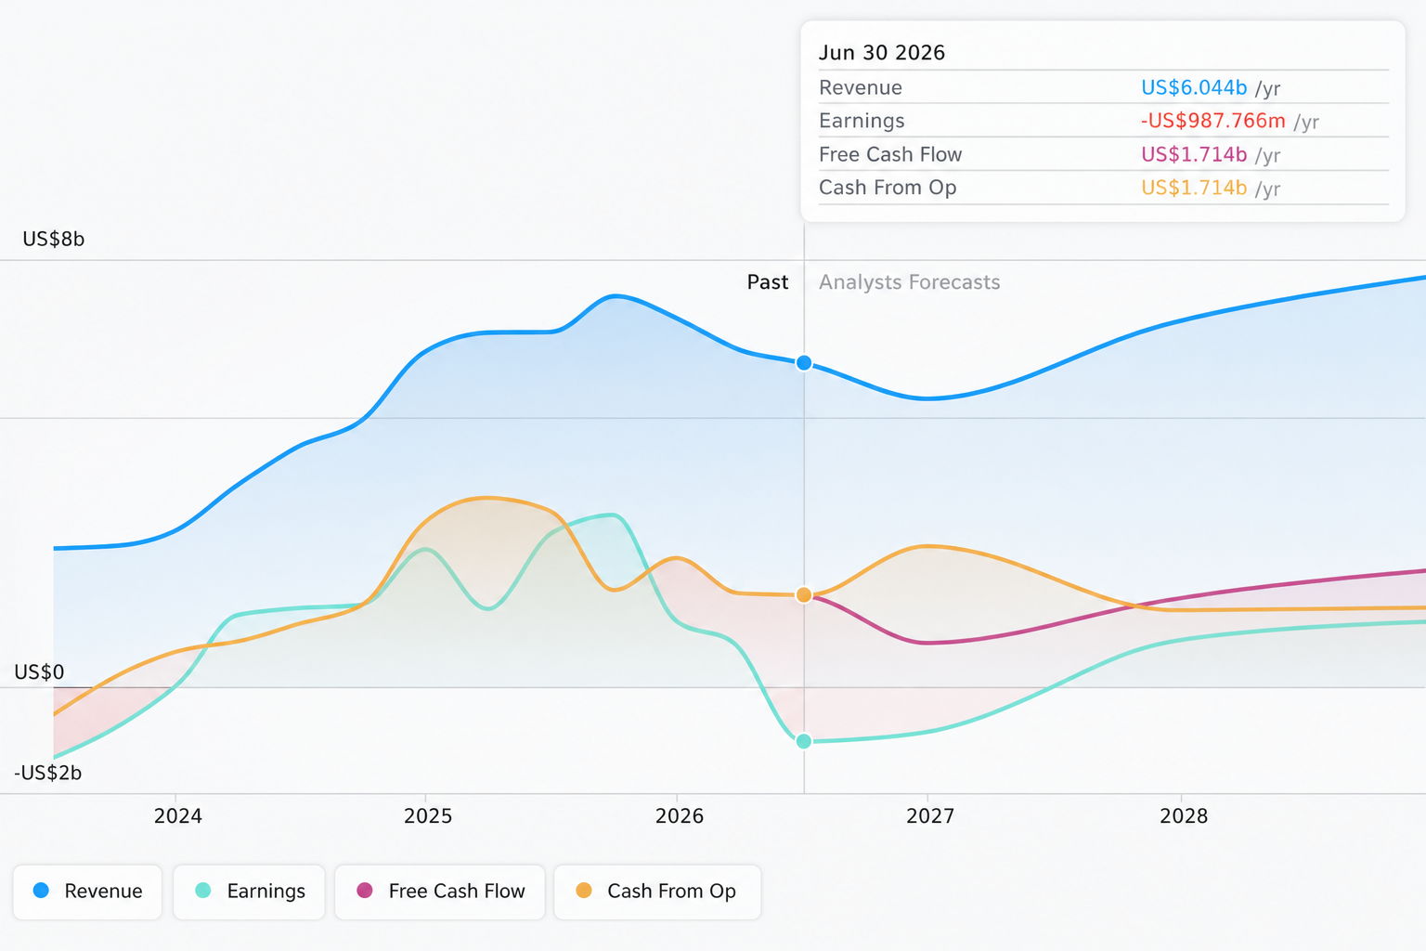Click the 'US$8b' y-axis label
The width and height of the screenshot is (1426, 951).
tap(54, 240)
